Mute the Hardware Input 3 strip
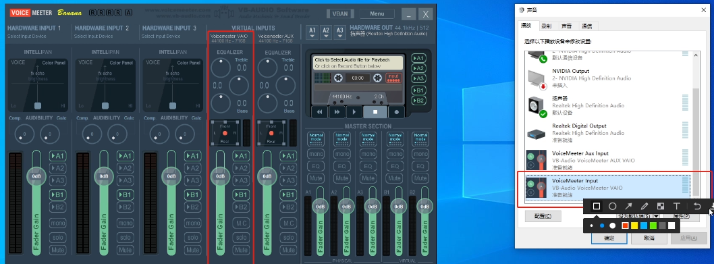This screenshot has width=714, height=264. [x=192, y=250]
